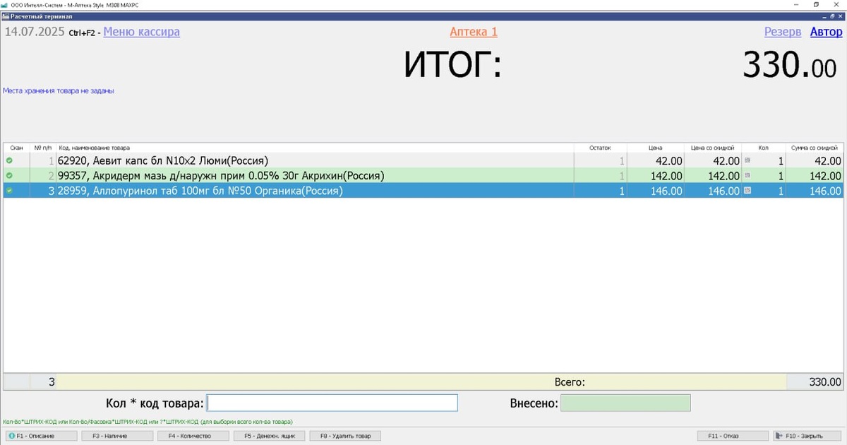Viewport: 847px width, 445px height.
Task: Click F10 - Закрыть button
Action: (x=807, y=436)
